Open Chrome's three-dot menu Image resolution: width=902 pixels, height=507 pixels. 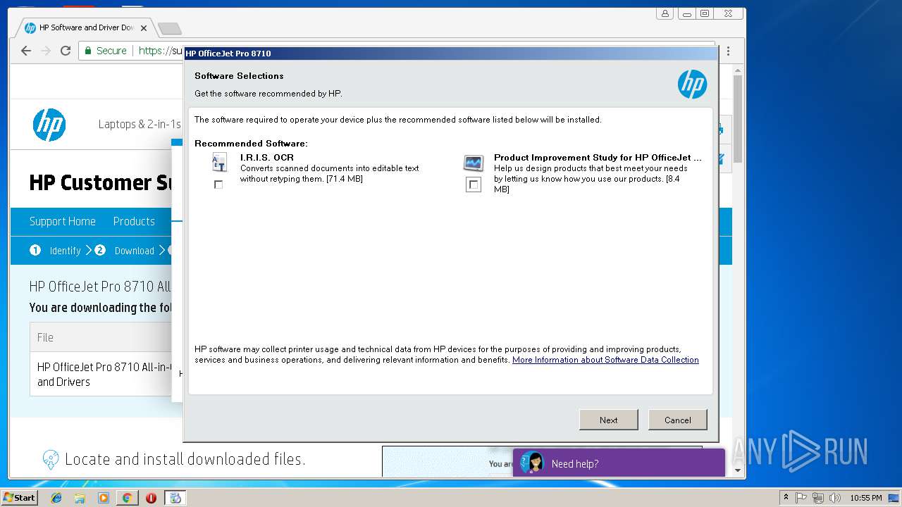[728, 51]
